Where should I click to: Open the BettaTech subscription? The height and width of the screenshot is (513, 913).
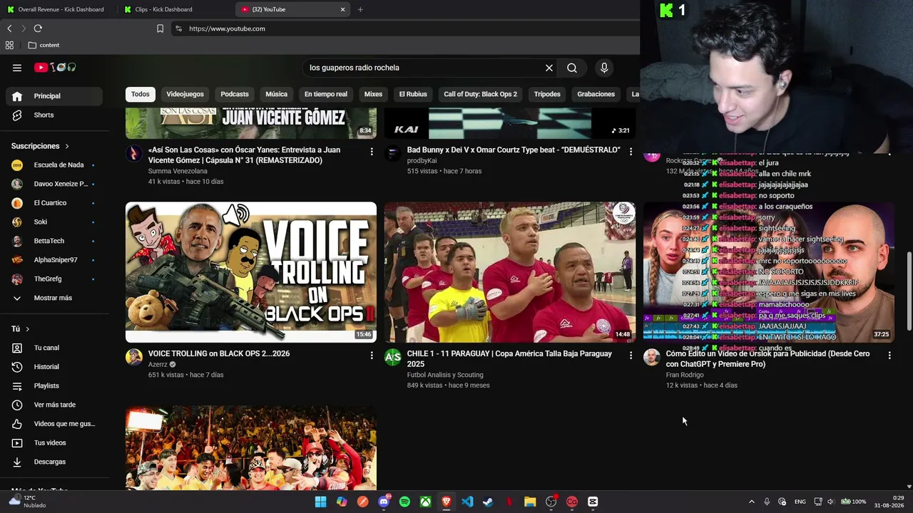[54, 241]
